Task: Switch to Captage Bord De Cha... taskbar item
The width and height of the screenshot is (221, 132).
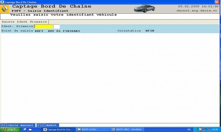Action: 58,130
